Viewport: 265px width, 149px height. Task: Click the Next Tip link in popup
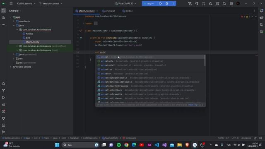pos(193,105)
